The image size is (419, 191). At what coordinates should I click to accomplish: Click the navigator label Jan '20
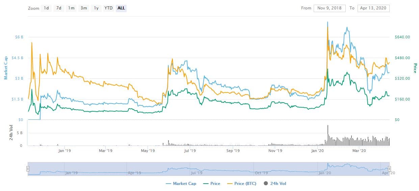click(325, 173)
